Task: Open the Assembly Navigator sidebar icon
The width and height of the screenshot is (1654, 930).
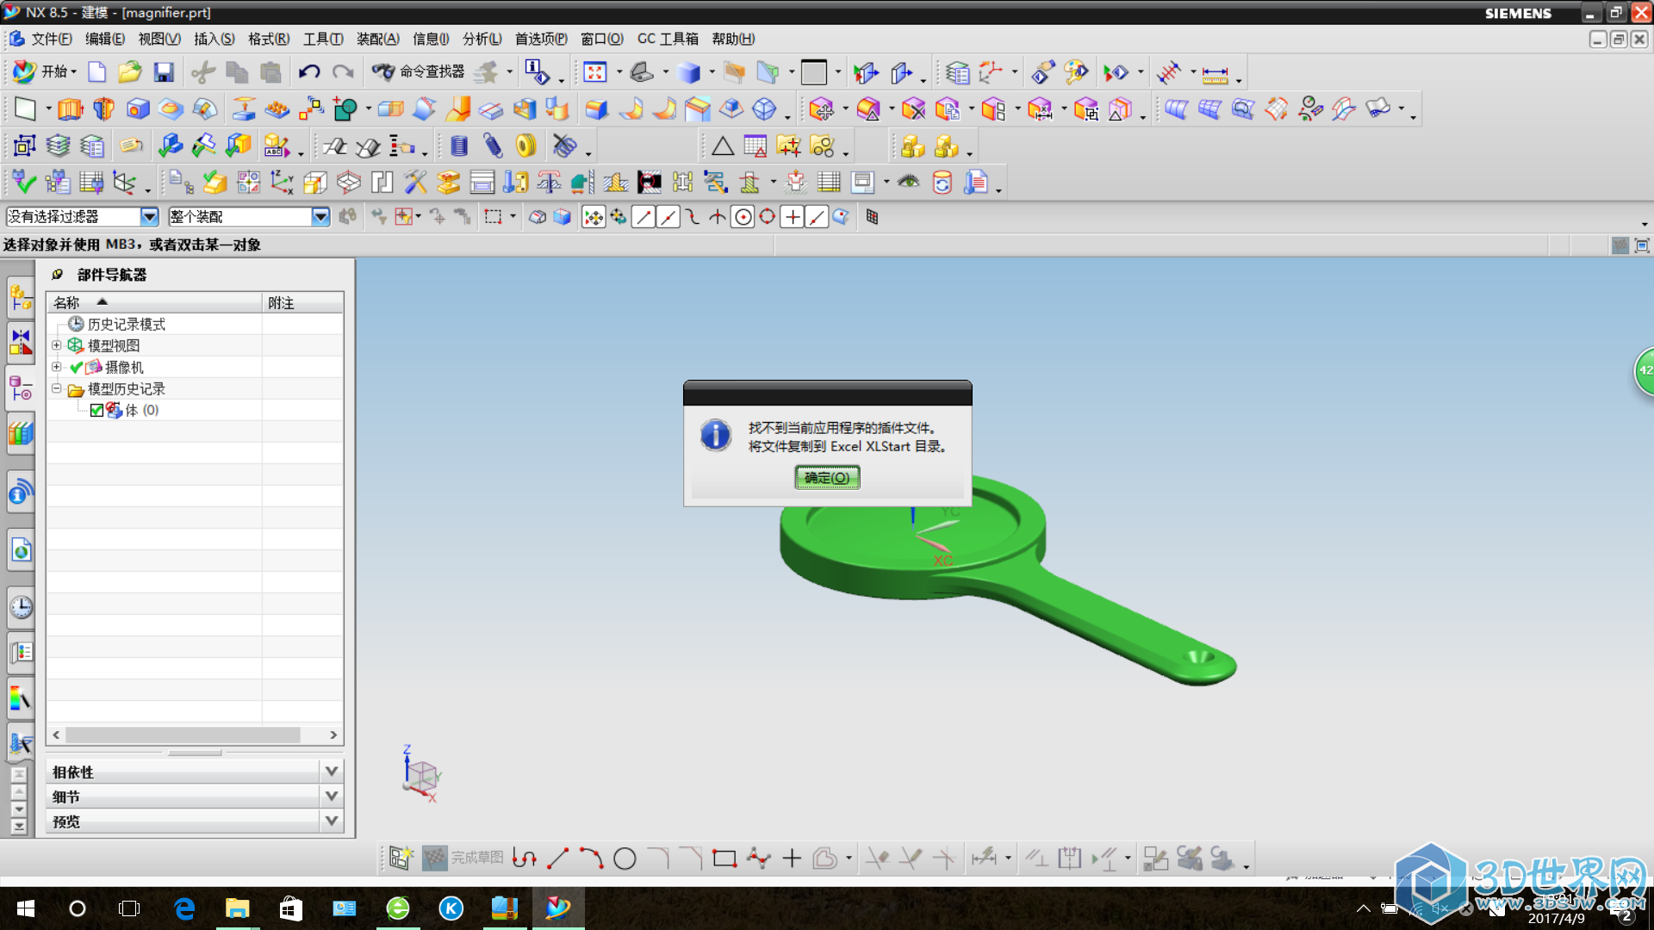Action: pyautogui.click(x=21, y=299)
